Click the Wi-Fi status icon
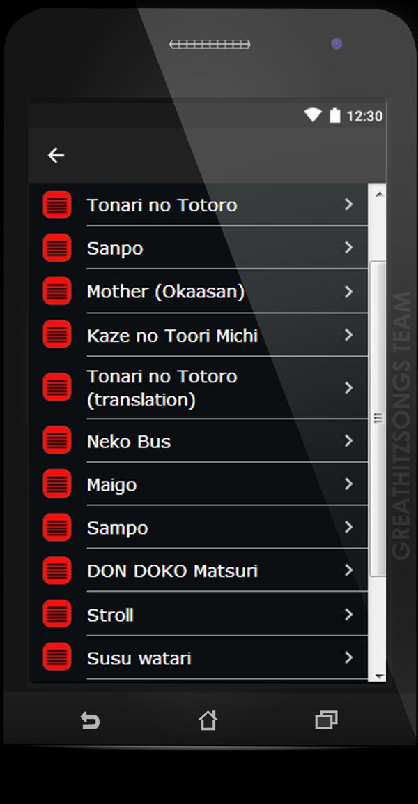The width and height of the screenshot is (418, 804). point(313,115)
